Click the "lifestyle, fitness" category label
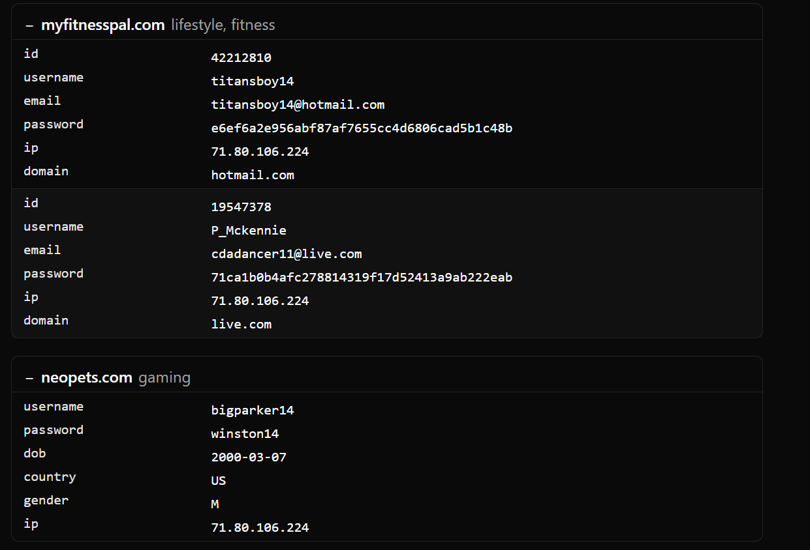This screenshot has height=550, width=810. click(223, 25)
